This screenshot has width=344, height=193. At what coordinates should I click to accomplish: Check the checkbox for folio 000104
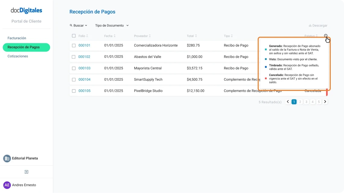tap(74, 79)
